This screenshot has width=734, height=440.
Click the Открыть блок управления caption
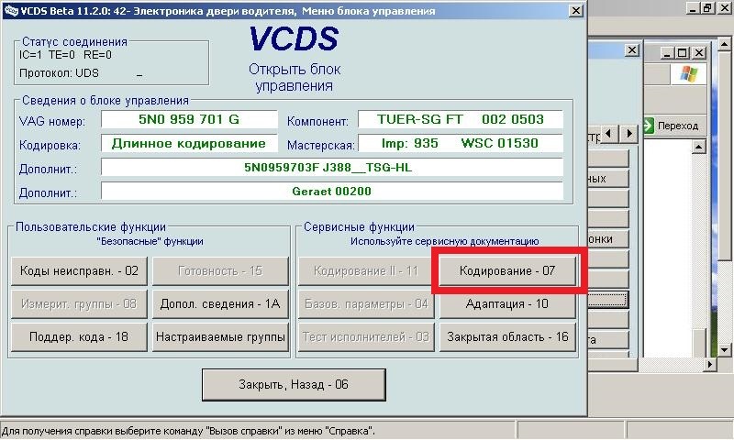295,78
